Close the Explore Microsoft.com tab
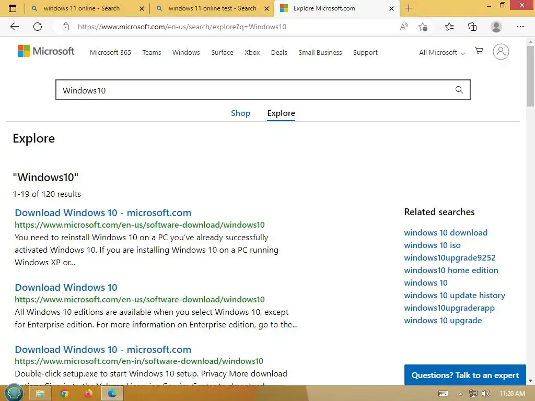 click(392, 8)
